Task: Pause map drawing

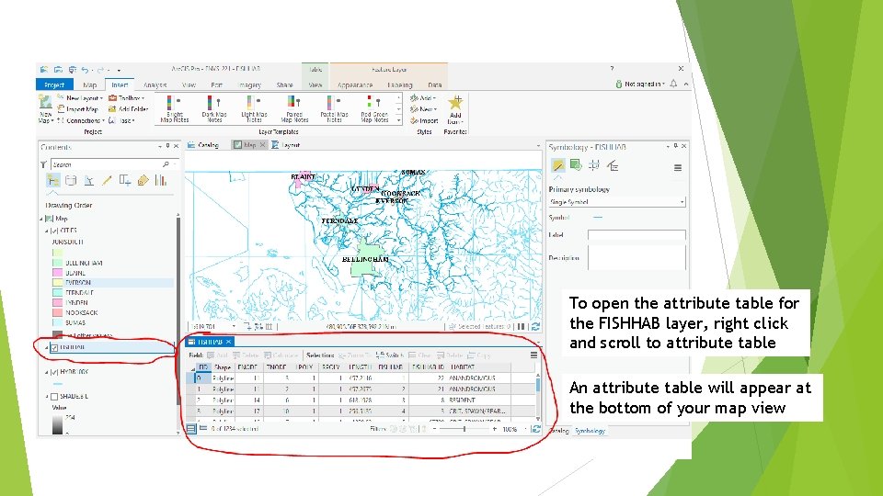Action: pyautogui.click(x=522, y=326)
